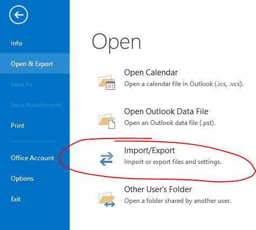The width and height of the screenshot is (256, 230).
Task: Click the Open Calendar folder icon
Action: click(107, 82)
